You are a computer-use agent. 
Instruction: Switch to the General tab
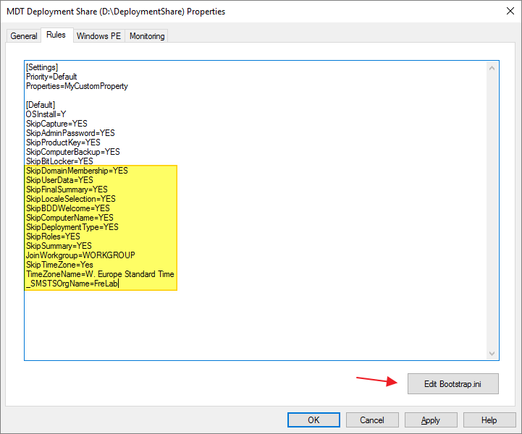[x=24, y=36]
